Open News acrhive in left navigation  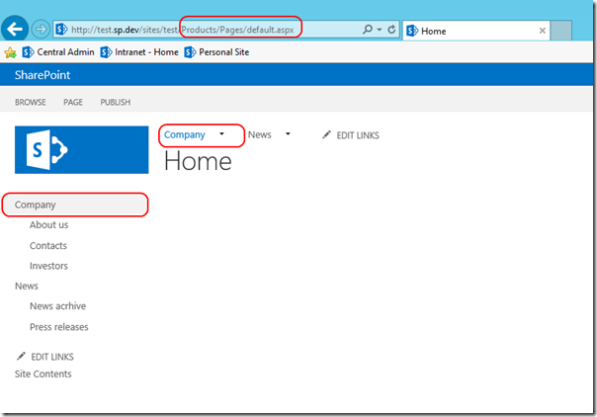58,306
